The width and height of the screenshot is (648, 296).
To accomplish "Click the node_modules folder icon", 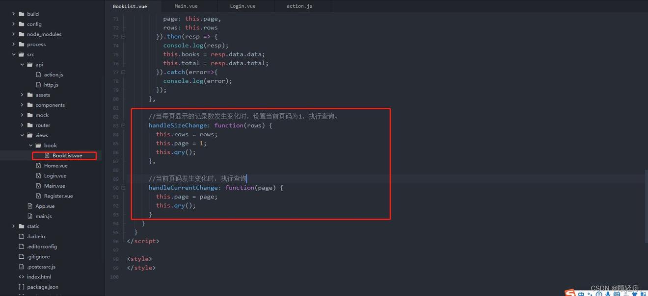I will (x=22, y=34).
